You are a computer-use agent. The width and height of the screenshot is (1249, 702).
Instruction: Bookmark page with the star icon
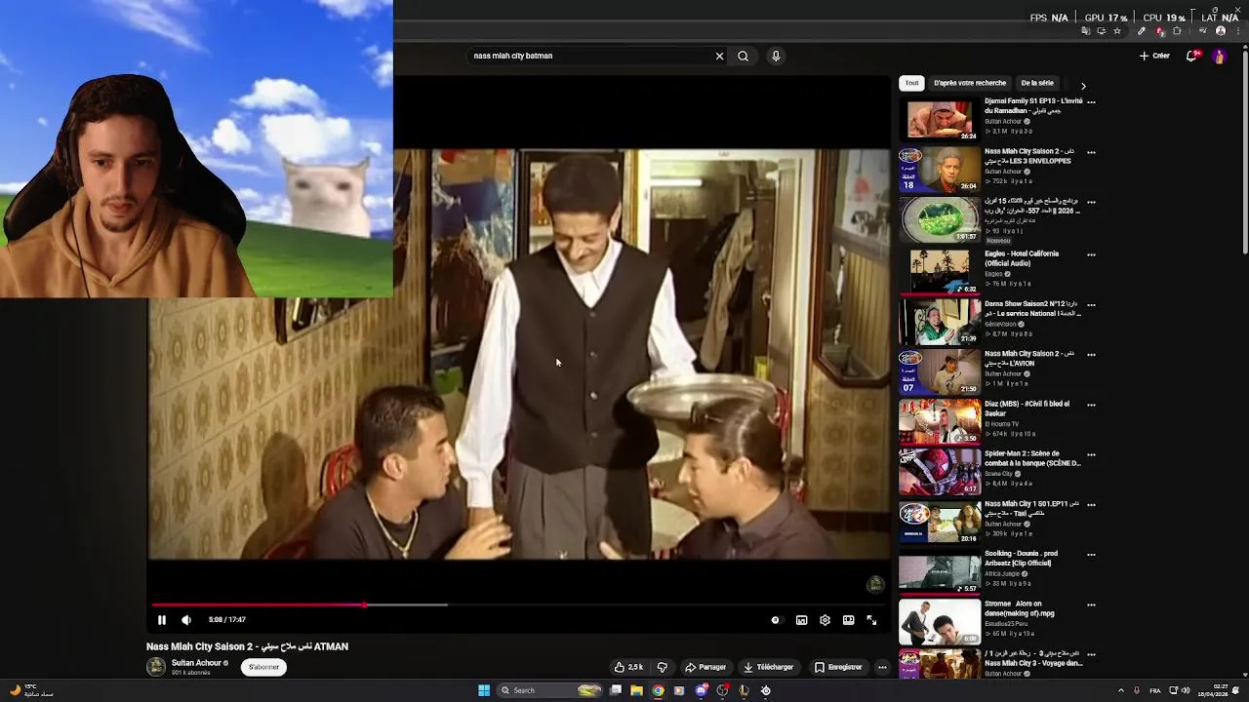(x=1117, y=31)
